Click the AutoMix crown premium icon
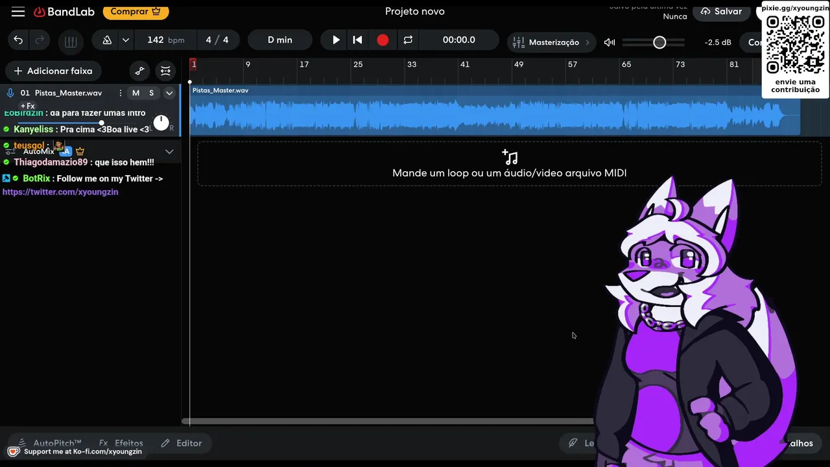The image size is (830, 467). 80,151
